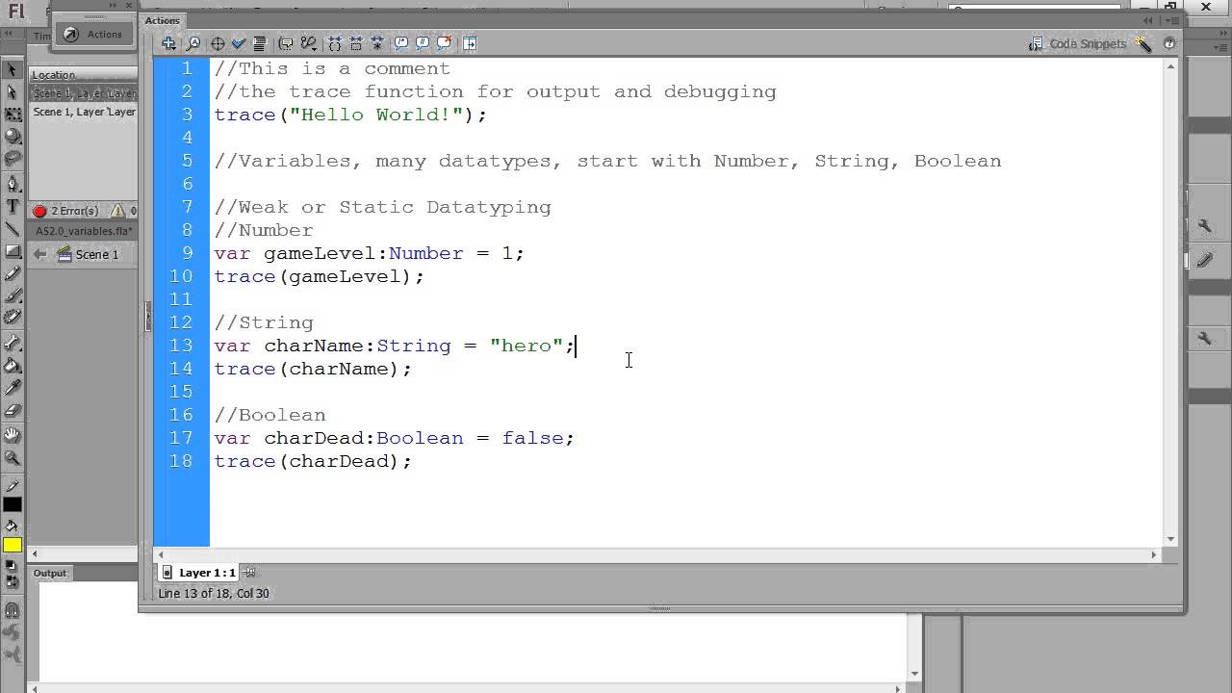Image resolution: width=1232 pixels, height=693 pixels.
Task: Select the Subselection tool
Action: pos(13,92)
